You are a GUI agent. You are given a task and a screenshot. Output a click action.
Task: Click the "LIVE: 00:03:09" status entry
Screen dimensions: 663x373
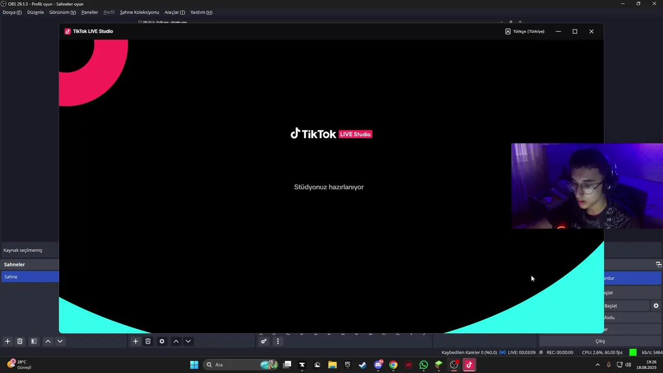[522, 353]
